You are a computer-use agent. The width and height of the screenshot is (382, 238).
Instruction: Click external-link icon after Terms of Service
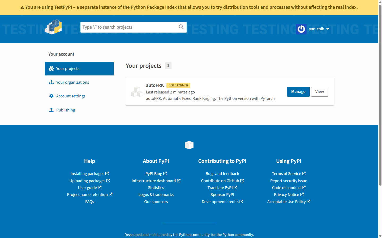304,173
